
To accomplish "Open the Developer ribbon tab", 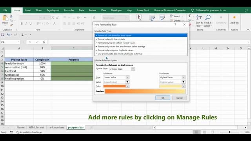I will click(116, 10).
